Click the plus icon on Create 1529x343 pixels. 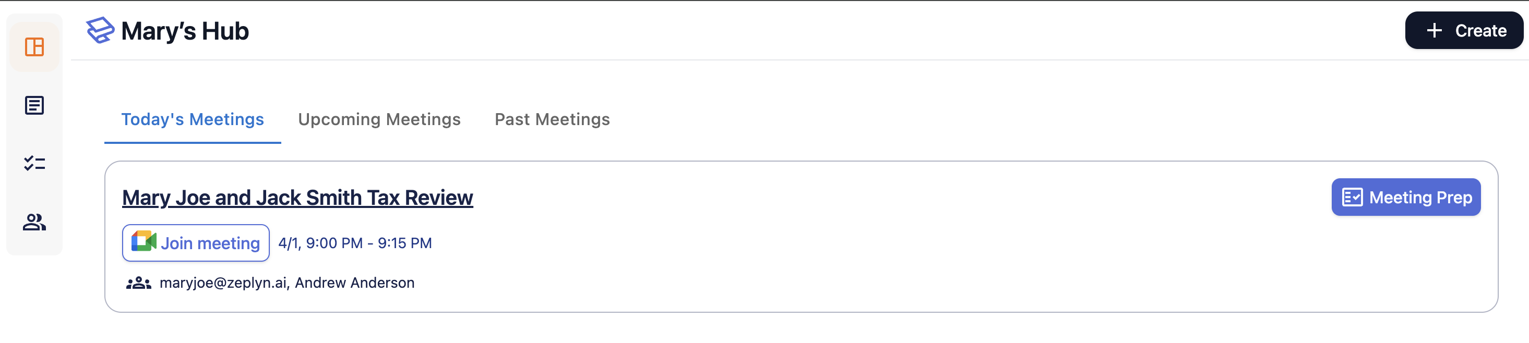tap(1434, 30)
